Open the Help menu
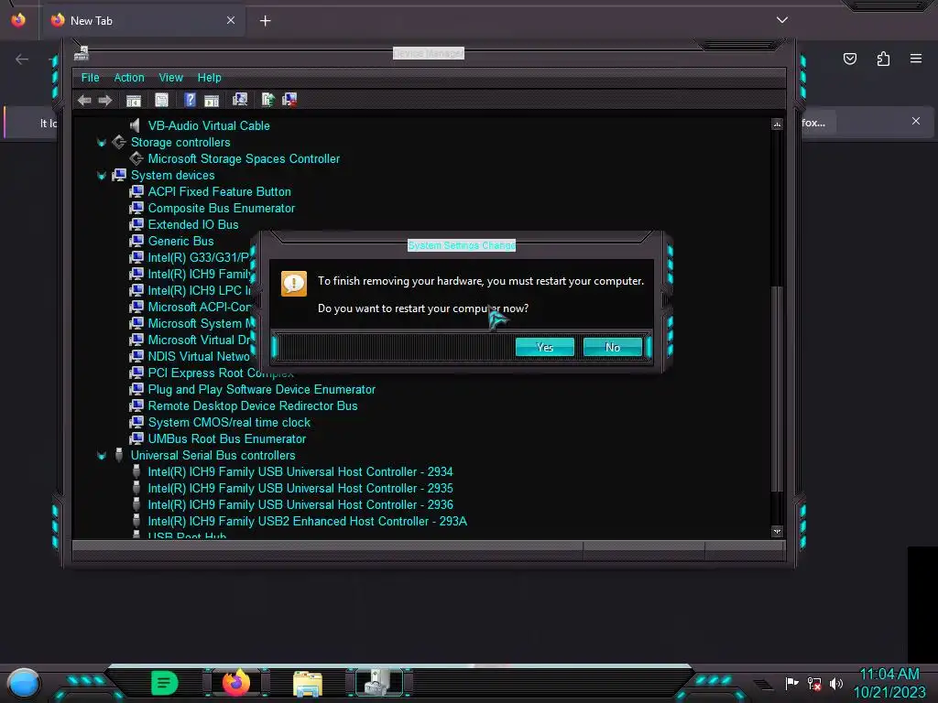The height and width of the screenshot is (703, 938). (210, 78)
